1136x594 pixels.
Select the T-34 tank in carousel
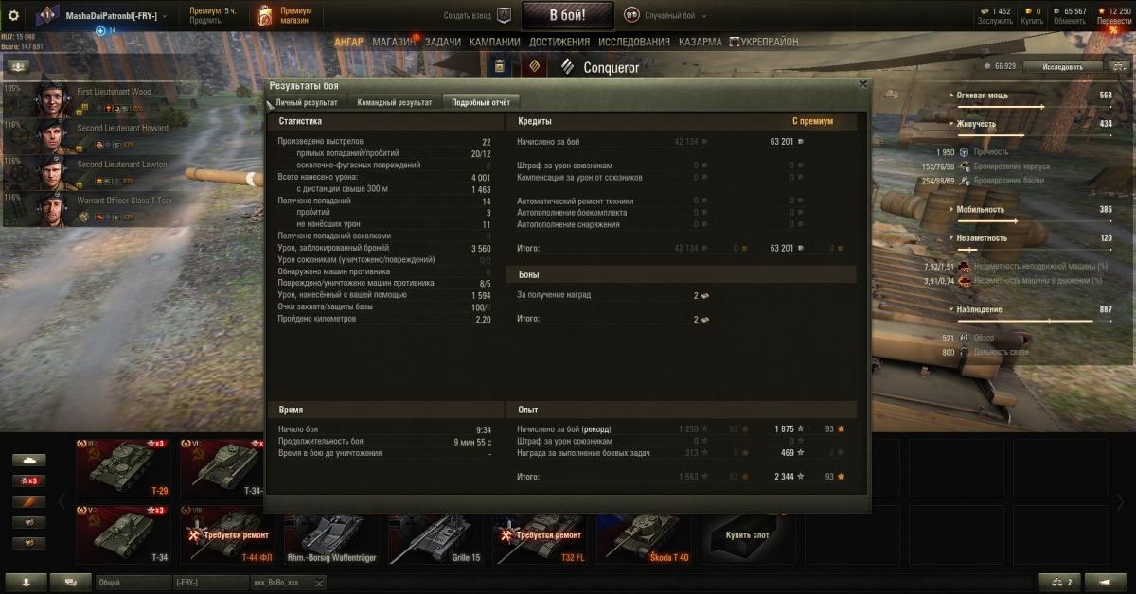tap(123, 534)
